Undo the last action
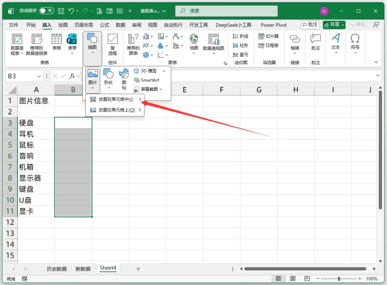 (71, 11)
